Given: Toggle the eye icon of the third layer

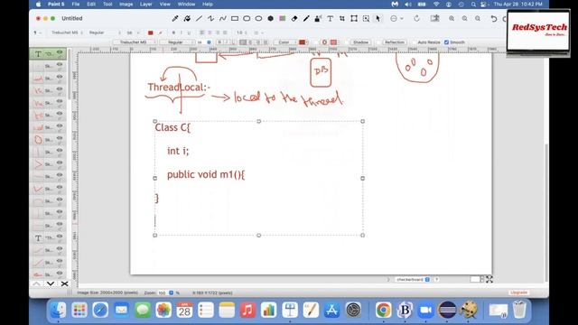Looking at the screenshot, I should point(60,77).
